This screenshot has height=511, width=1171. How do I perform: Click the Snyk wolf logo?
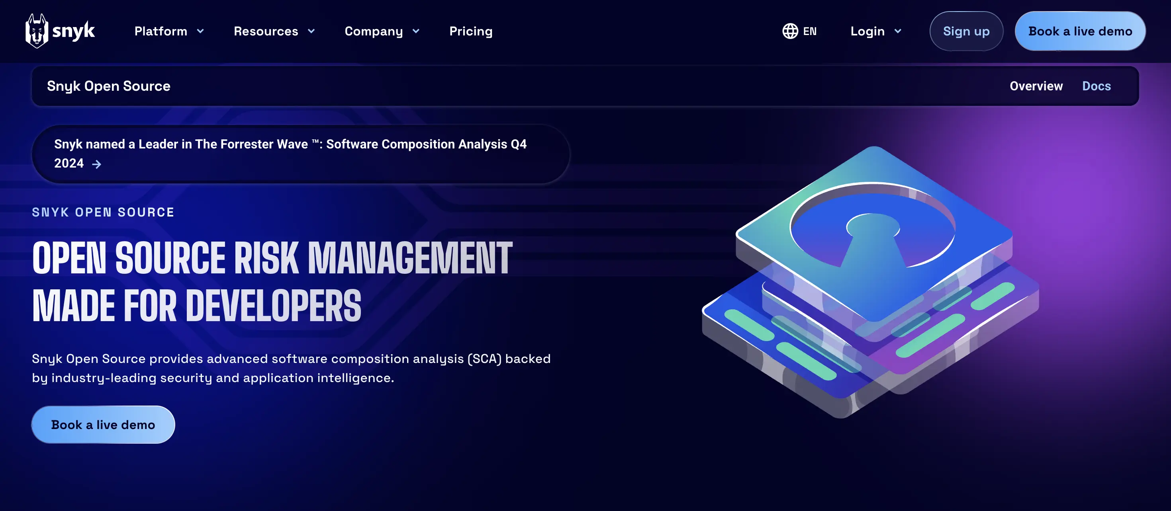(37, 30)
